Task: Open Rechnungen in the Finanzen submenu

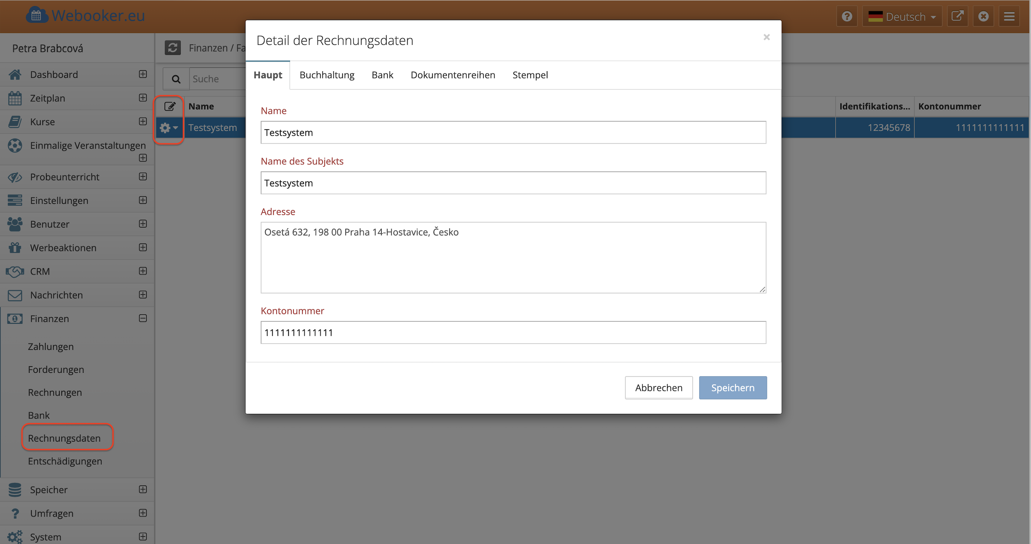Action: click(55, 393)
